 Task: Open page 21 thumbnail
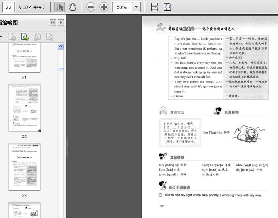point(25,58)
